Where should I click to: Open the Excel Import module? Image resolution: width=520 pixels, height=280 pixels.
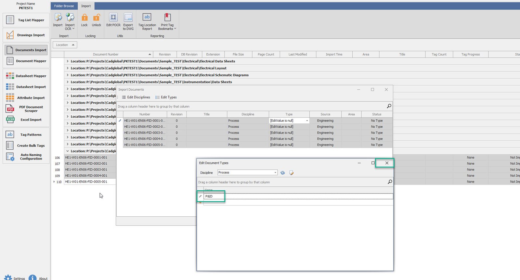point(27,120)
